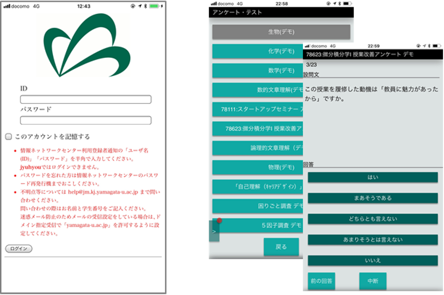The width and height of the screenshot is (444, 295).
Task: Open 78111:スタートアップセミナー survey
Action: pyautogui.click(x=258, y=109)
